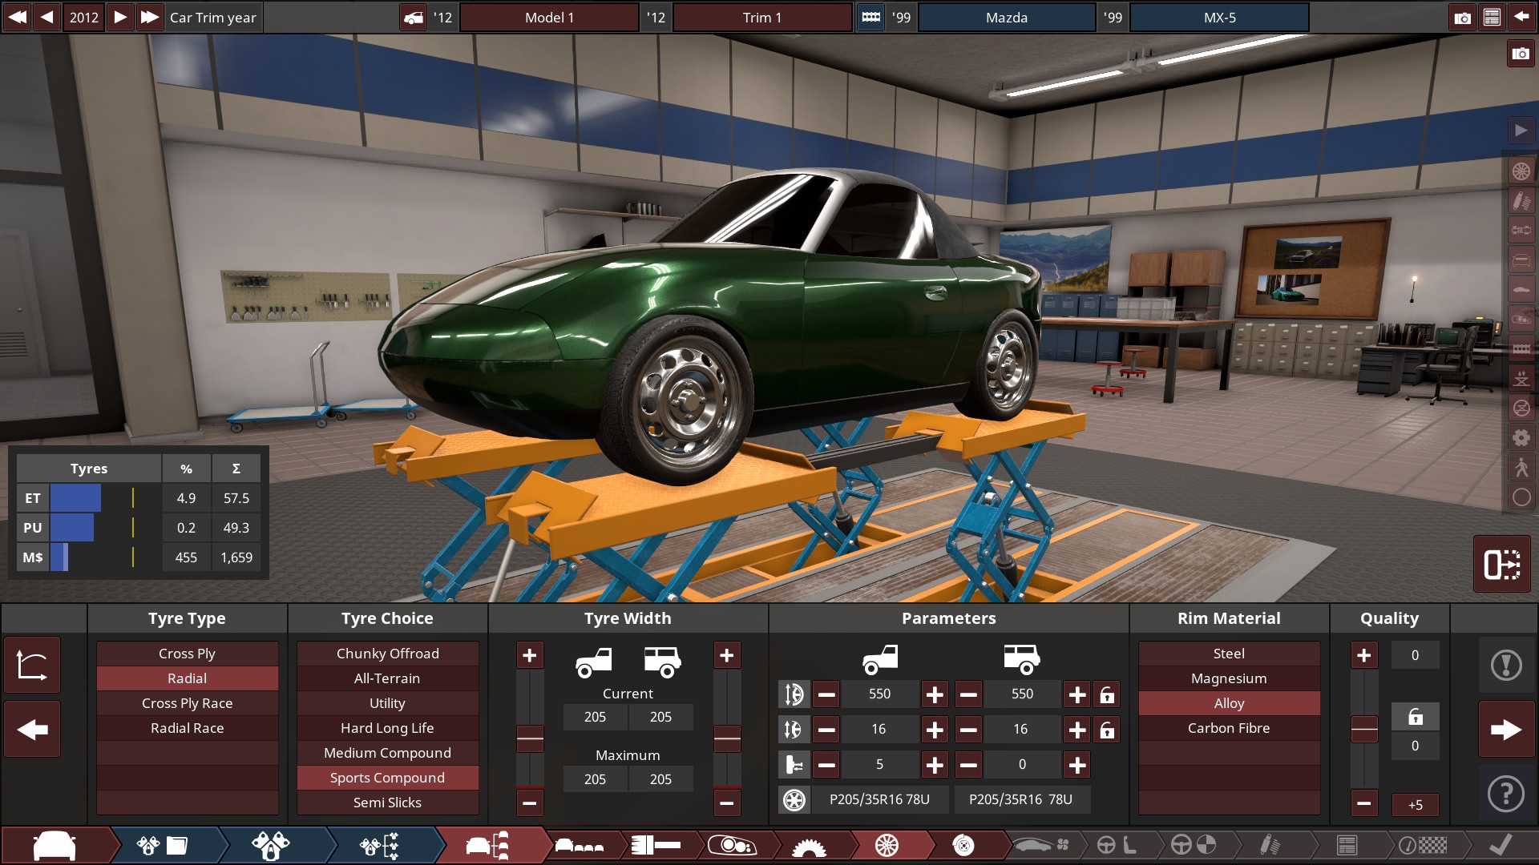The width and height of the screenshot is (1539, 865).
Task: Click the circle icon at bottom of right sidebar
Action: [1521, 497]
